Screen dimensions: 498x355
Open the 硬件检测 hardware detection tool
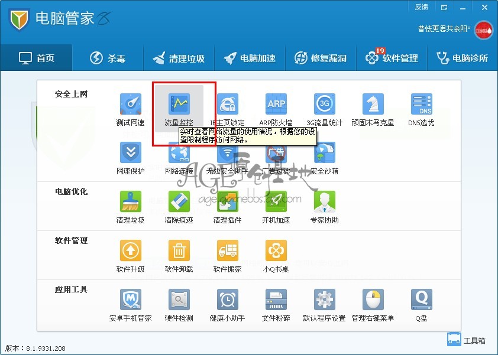(x=179, y=305)
